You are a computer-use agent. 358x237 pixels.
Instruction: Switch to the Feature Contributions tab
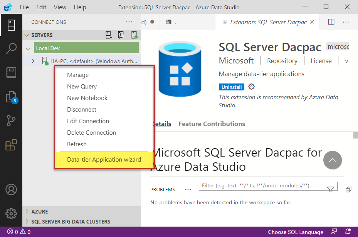point(212,124)
